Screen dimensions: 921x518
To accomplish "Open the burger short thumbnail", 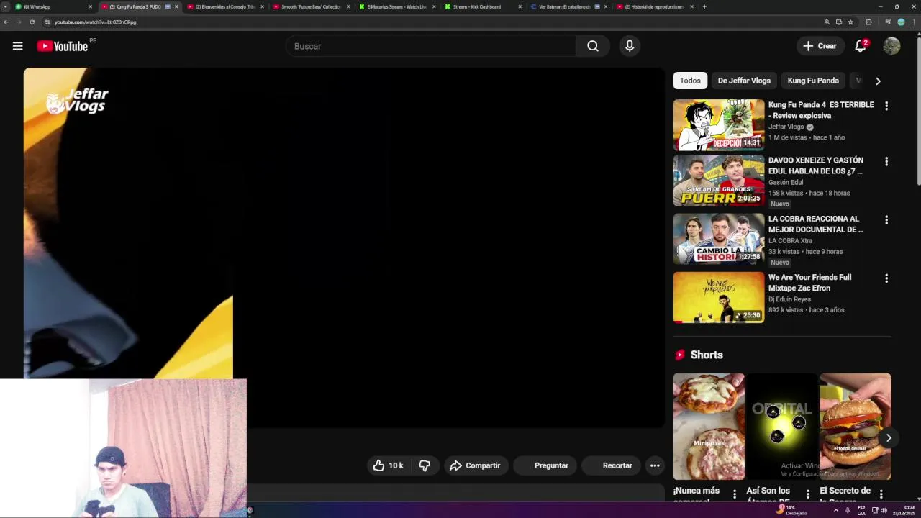I will coord(856,426).
